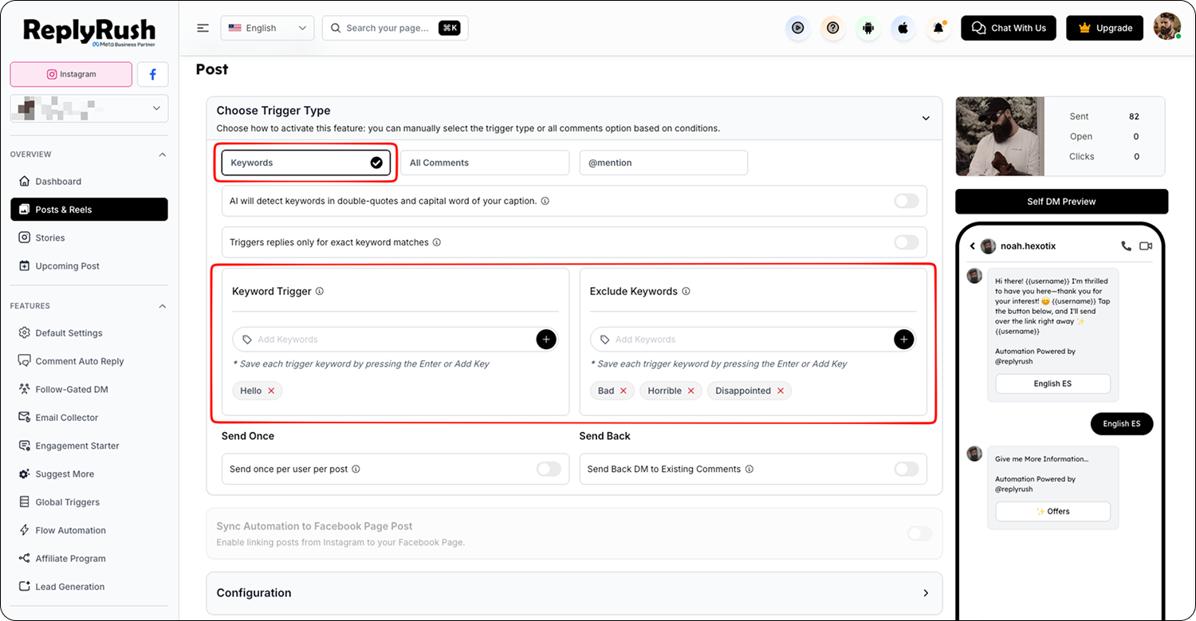Remove the Disappointed exclude keyword

click(x=781, y=391)
